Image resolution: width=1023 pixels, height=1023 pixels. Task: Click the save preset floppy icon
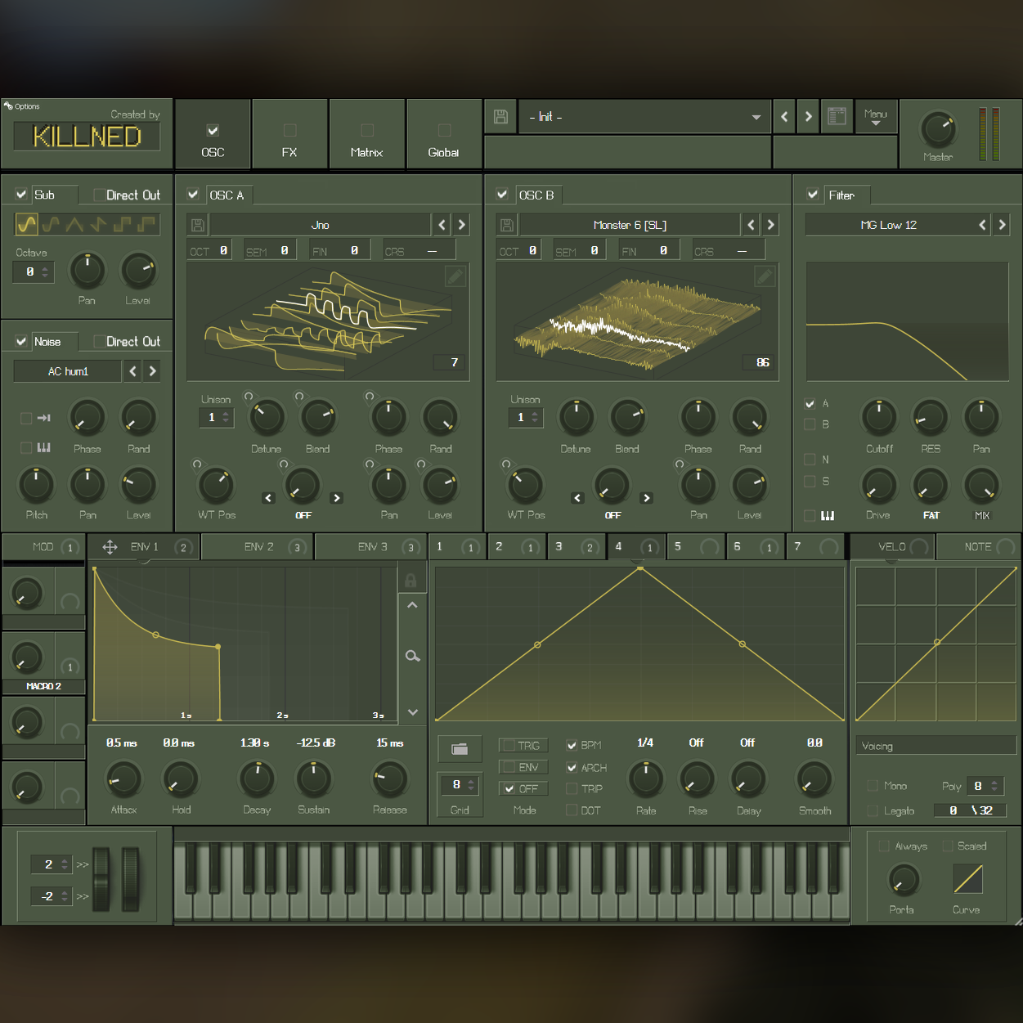[500, 116]
